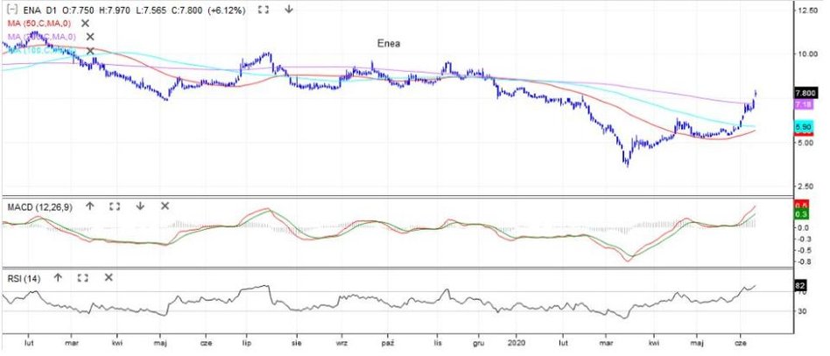Select the ENA ticker symbol label

32,10
